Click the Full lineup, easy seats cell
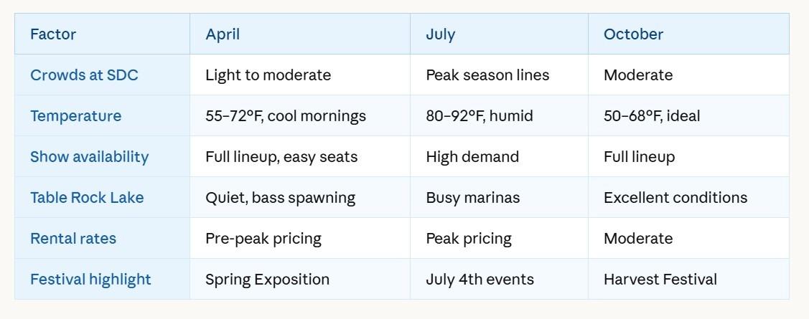809x319 pixels. point(281,157)
